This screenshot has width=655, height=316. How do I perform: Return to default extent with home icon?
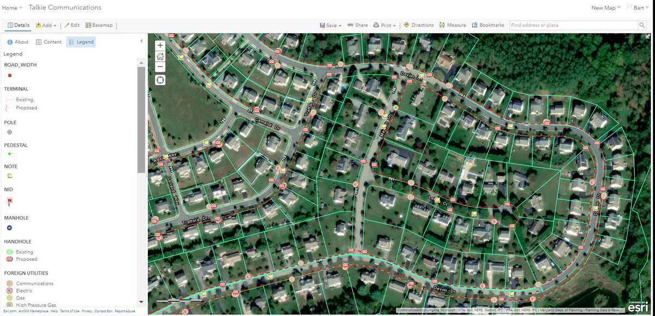160,56
